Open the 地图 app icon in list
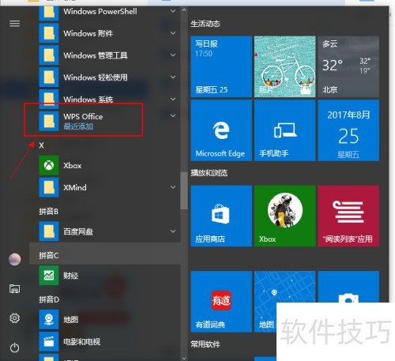 [49, 319]
